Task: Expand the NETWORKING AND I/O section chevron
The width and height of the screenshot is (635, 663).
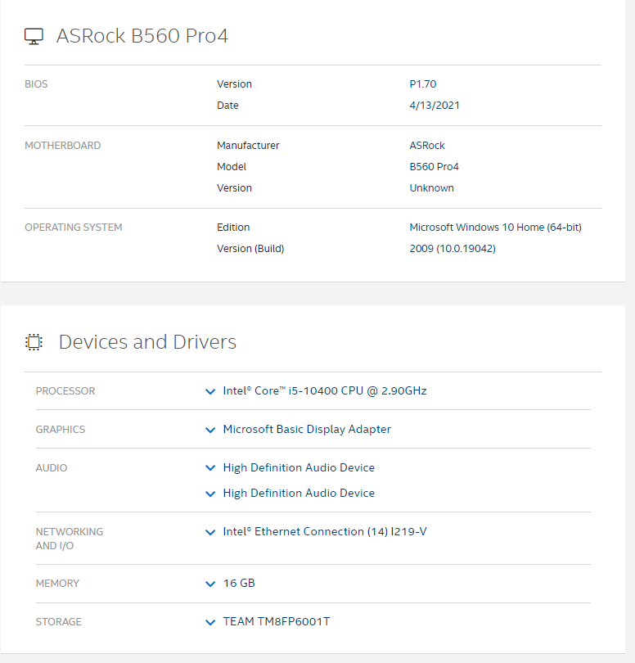Action: tap(210, 531)
